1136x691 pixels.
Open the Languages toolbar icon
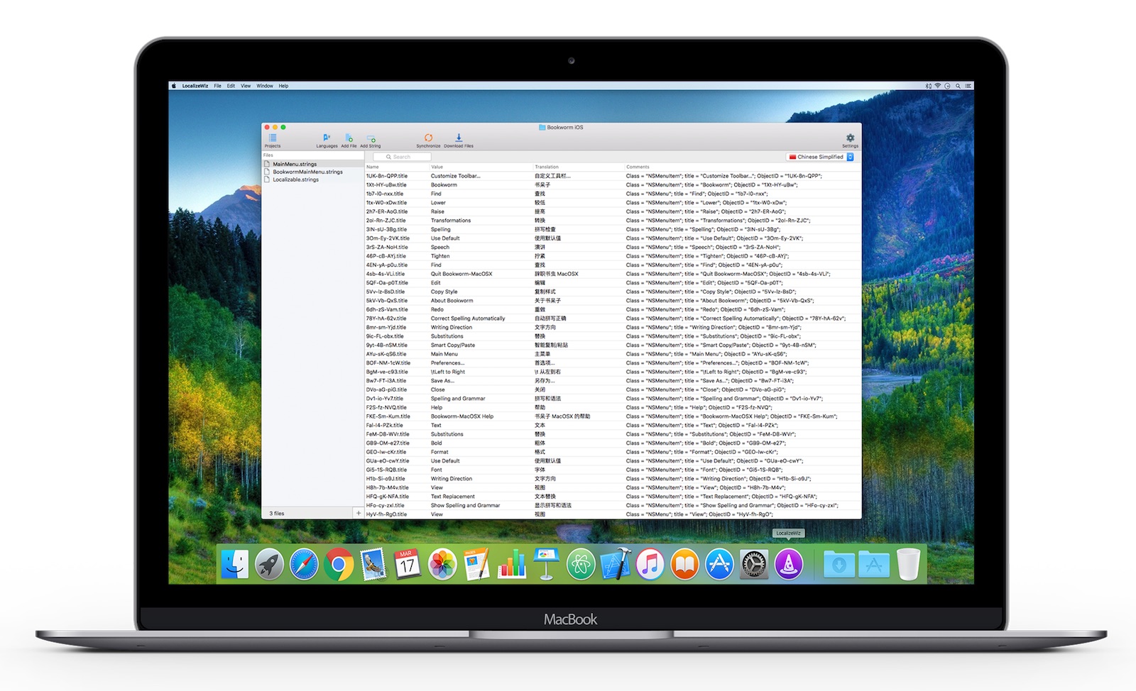pos(327,140)
